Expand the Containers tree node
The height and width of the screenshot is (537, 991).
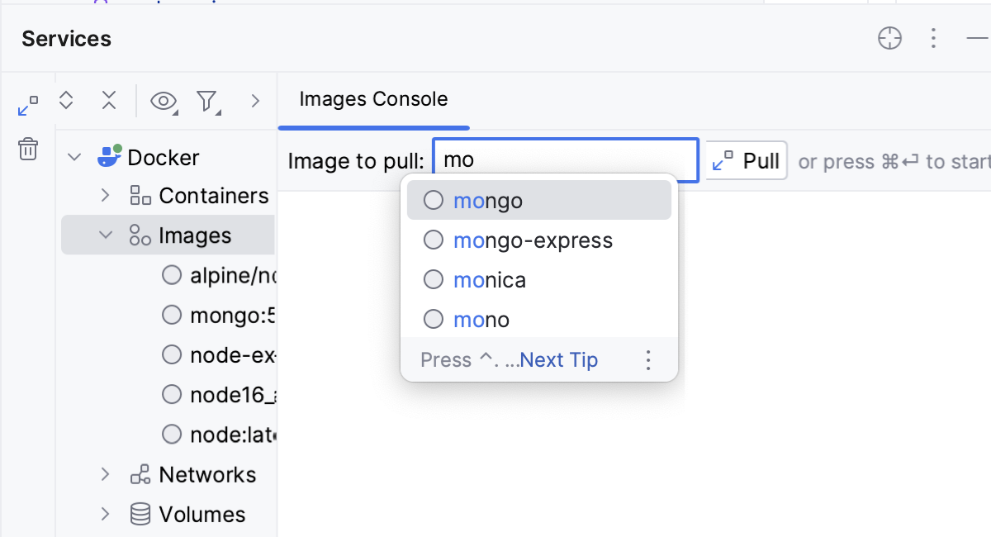[x=105, y=195]
